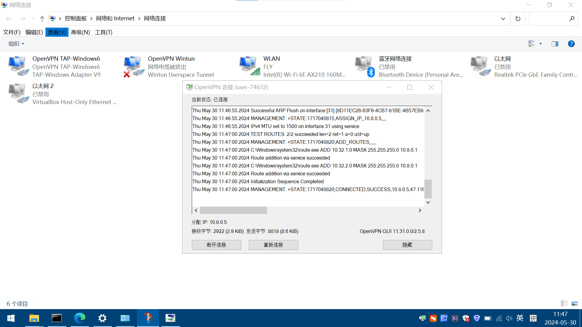Viewport: 582px width, 327px height.
Task: Open the 工具(T) menu
Action: 103,32
